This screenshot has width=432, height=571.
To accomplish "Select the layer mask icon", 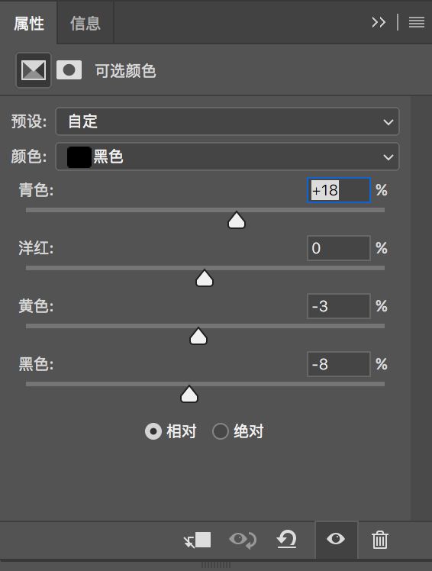I will (69, 70).
